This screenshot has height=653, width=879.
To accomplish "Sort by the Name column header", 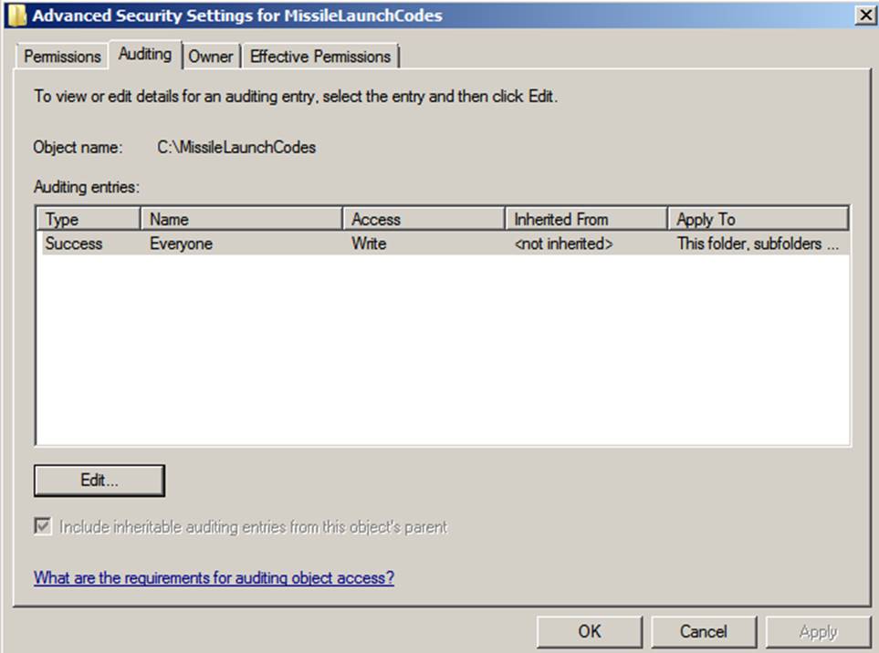I will 240,219.
